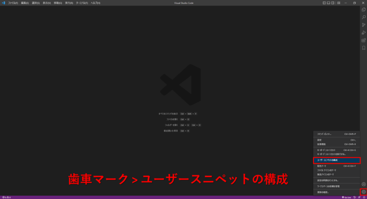Open the Search view icon
The width and height of the screenshot is (367, 199).
tap(363, 17)
